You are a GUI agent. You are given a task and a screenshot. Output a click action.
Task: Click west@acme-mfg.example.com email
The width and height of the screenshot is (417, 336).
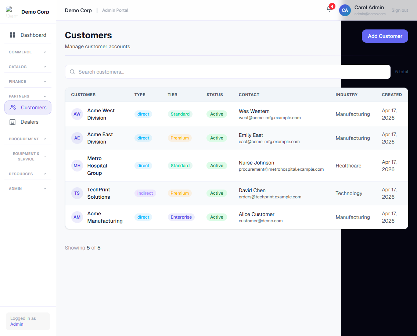click(x=270, y=118)
